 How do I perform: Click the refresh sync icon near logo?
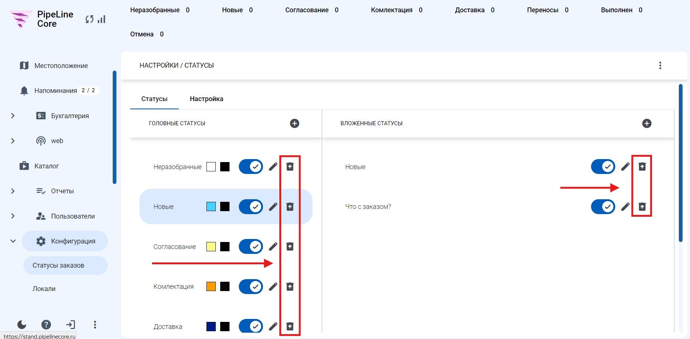pyautogui.click(x=89, y=19)
